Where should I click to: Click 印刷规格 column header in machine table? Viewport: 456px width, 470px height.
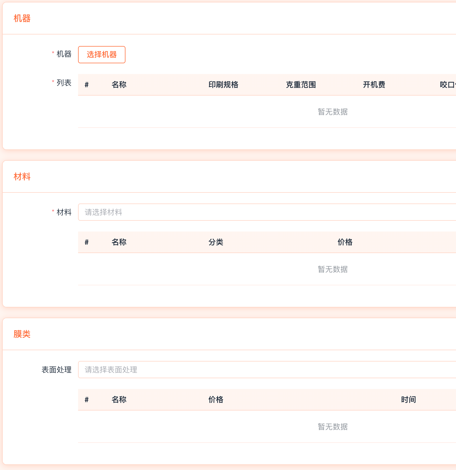[x=223, y=85]
